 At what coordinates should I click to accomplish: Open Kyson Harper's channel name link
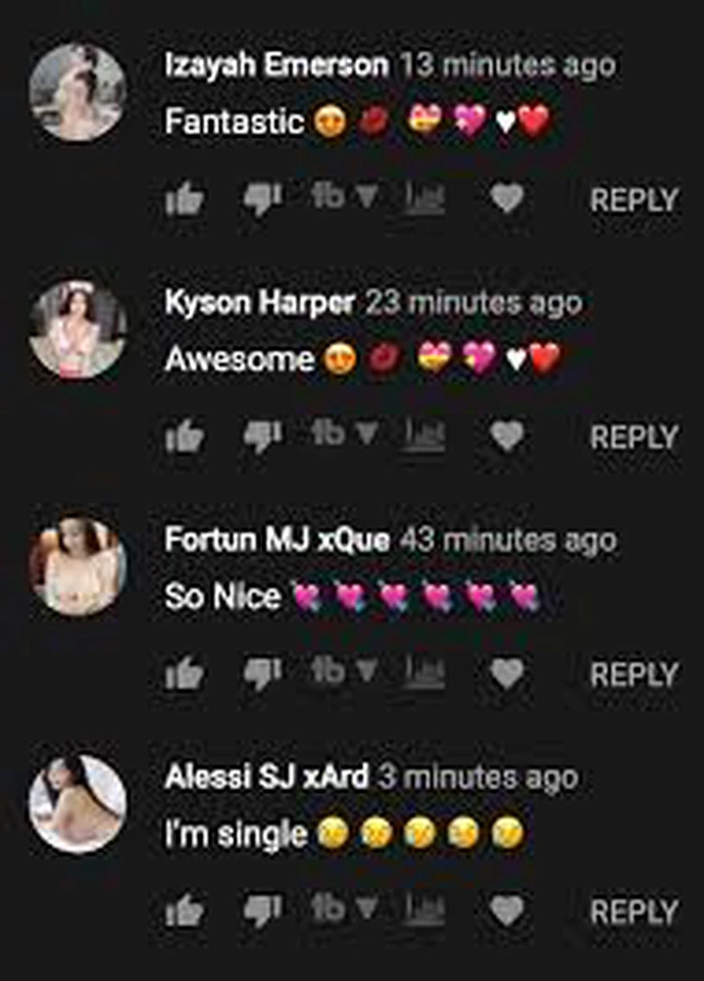click(x=259, y=304)
